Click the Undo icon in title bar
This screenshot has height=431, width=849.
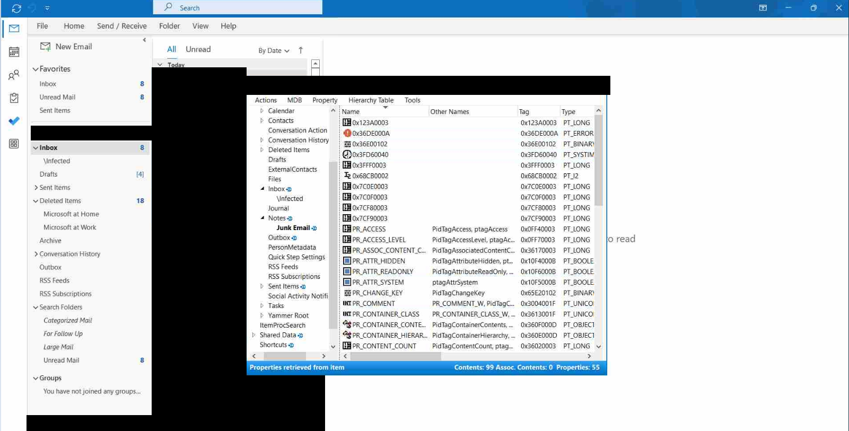click(32, 8)
